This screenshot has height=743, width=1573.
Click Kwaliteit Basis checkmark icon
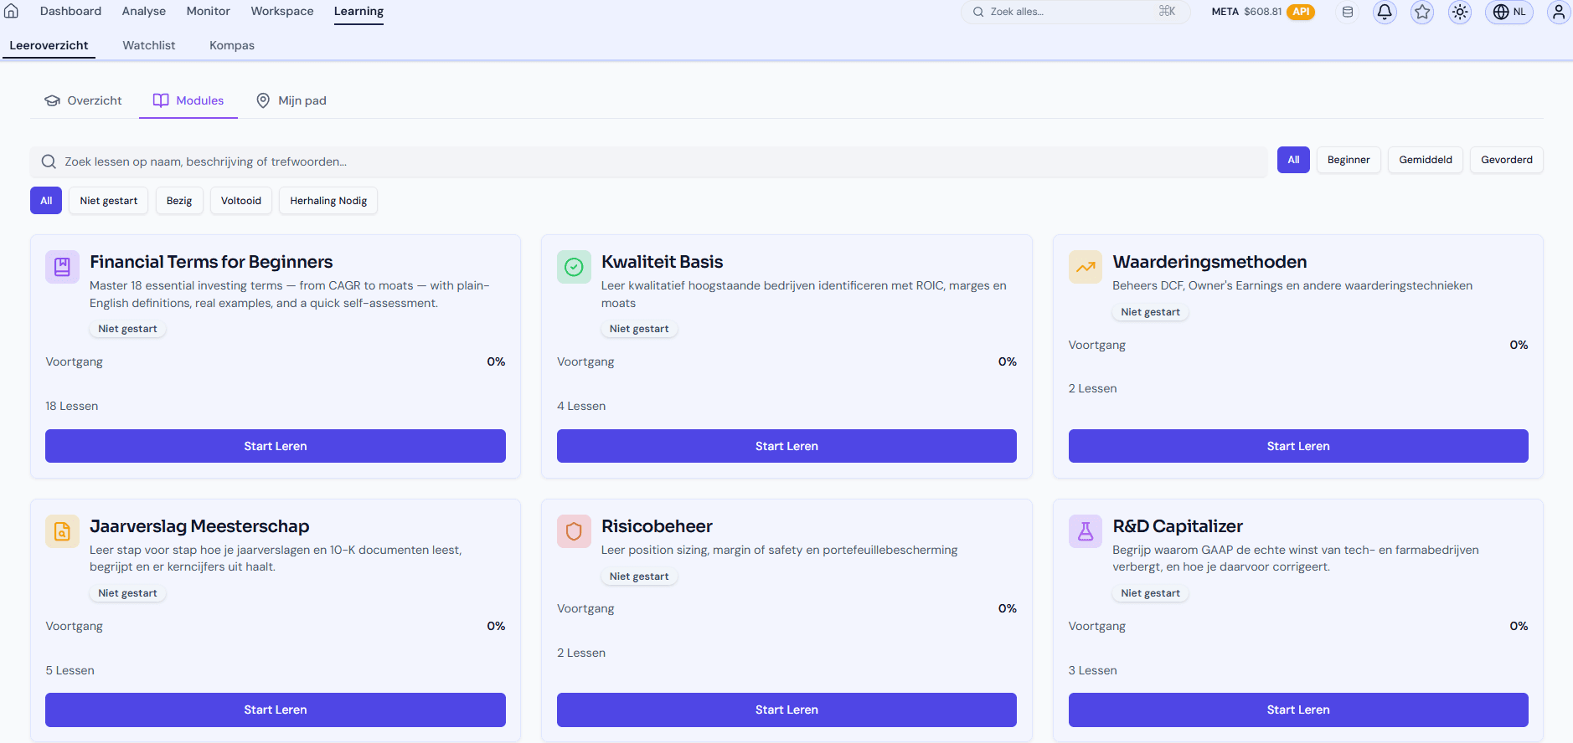click(x=574, y=267)
